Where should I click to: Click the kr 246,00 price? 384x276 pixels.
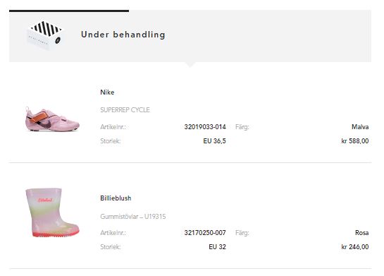pos(355,247)
